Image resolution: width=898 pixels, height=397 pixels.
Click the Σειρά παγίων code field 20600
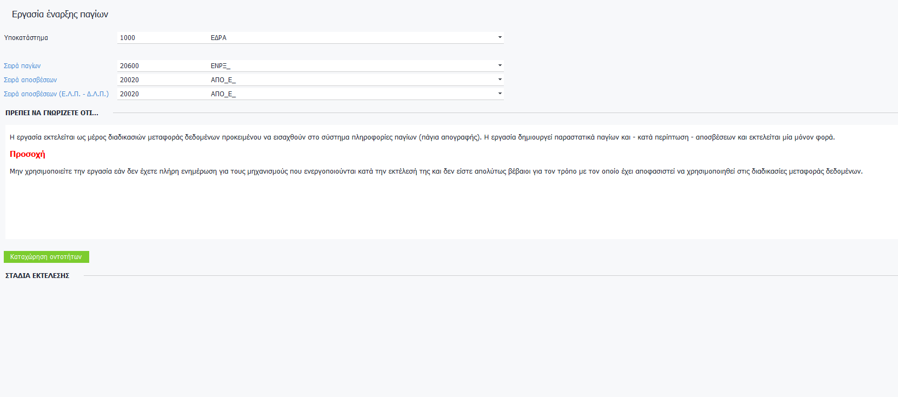point(162,66)
